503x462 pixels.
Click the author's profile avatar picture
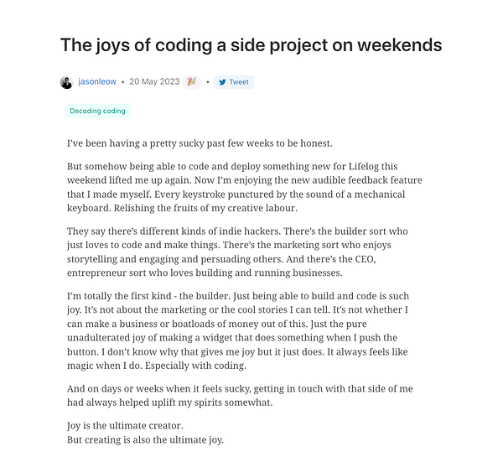[x=67, y=82]
